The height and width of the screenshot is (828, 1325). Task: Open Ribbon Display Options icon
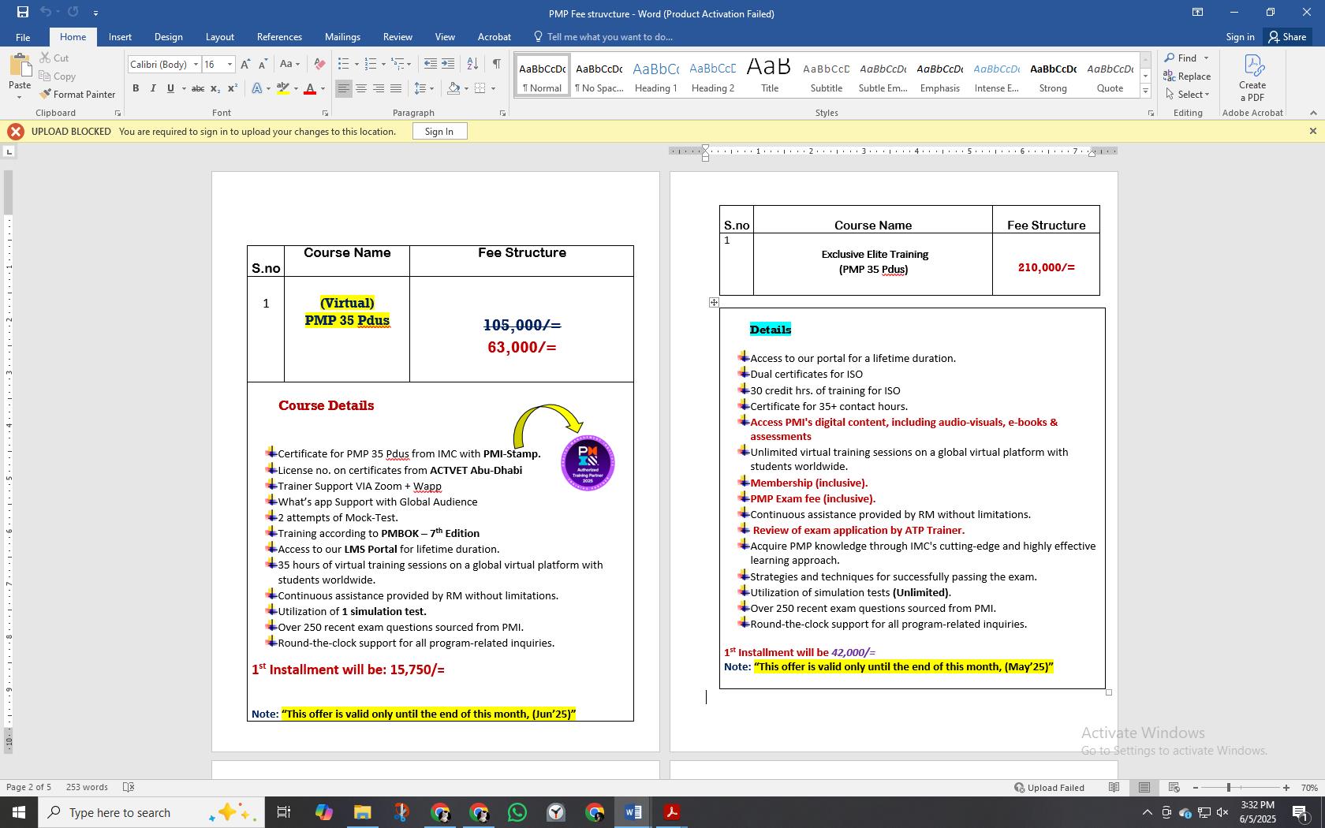tap(1197, 12)
